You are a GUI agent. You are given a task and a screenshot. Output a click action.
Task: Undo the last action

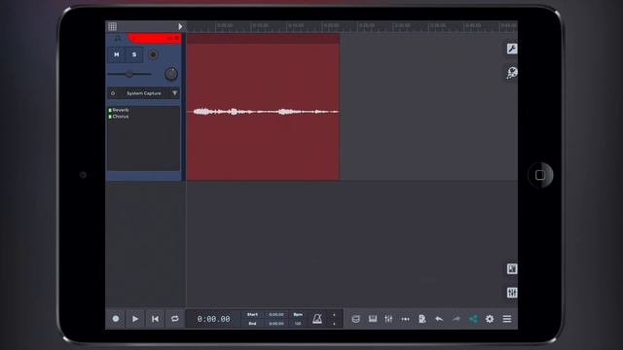coord(439,319)
